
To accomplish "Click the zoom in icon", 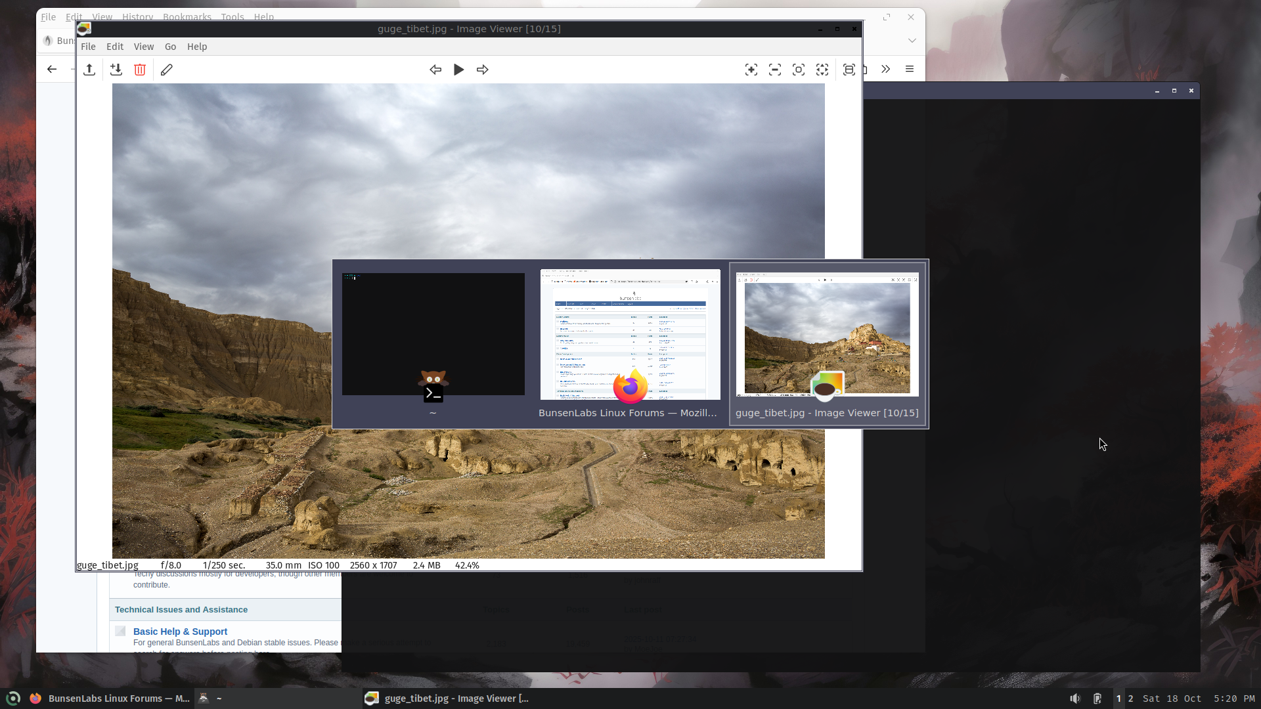I will click(751, 70).
